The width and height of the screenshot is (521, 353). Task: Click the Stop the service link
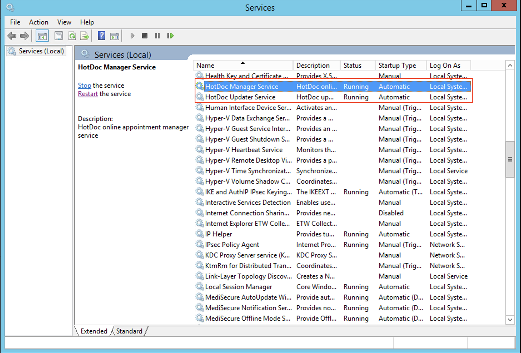pyautogui.click(x=85, y=85)
